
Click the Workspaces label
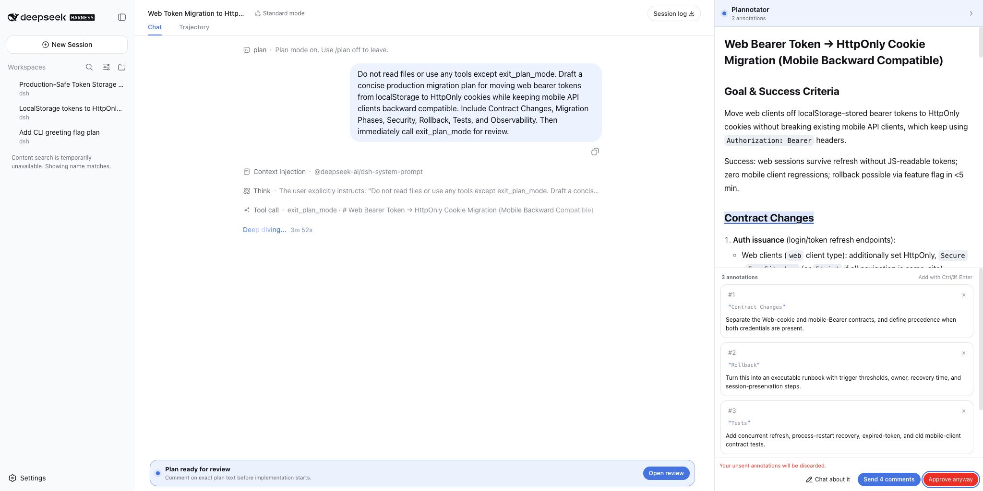pos(26,67)
